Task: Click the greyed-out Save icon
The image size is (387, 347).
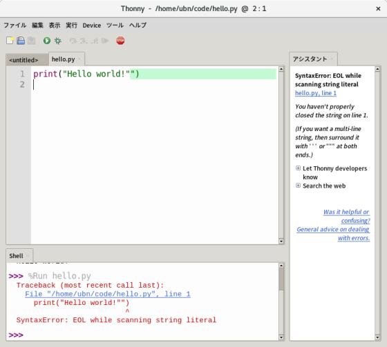Action: [31, 41]
